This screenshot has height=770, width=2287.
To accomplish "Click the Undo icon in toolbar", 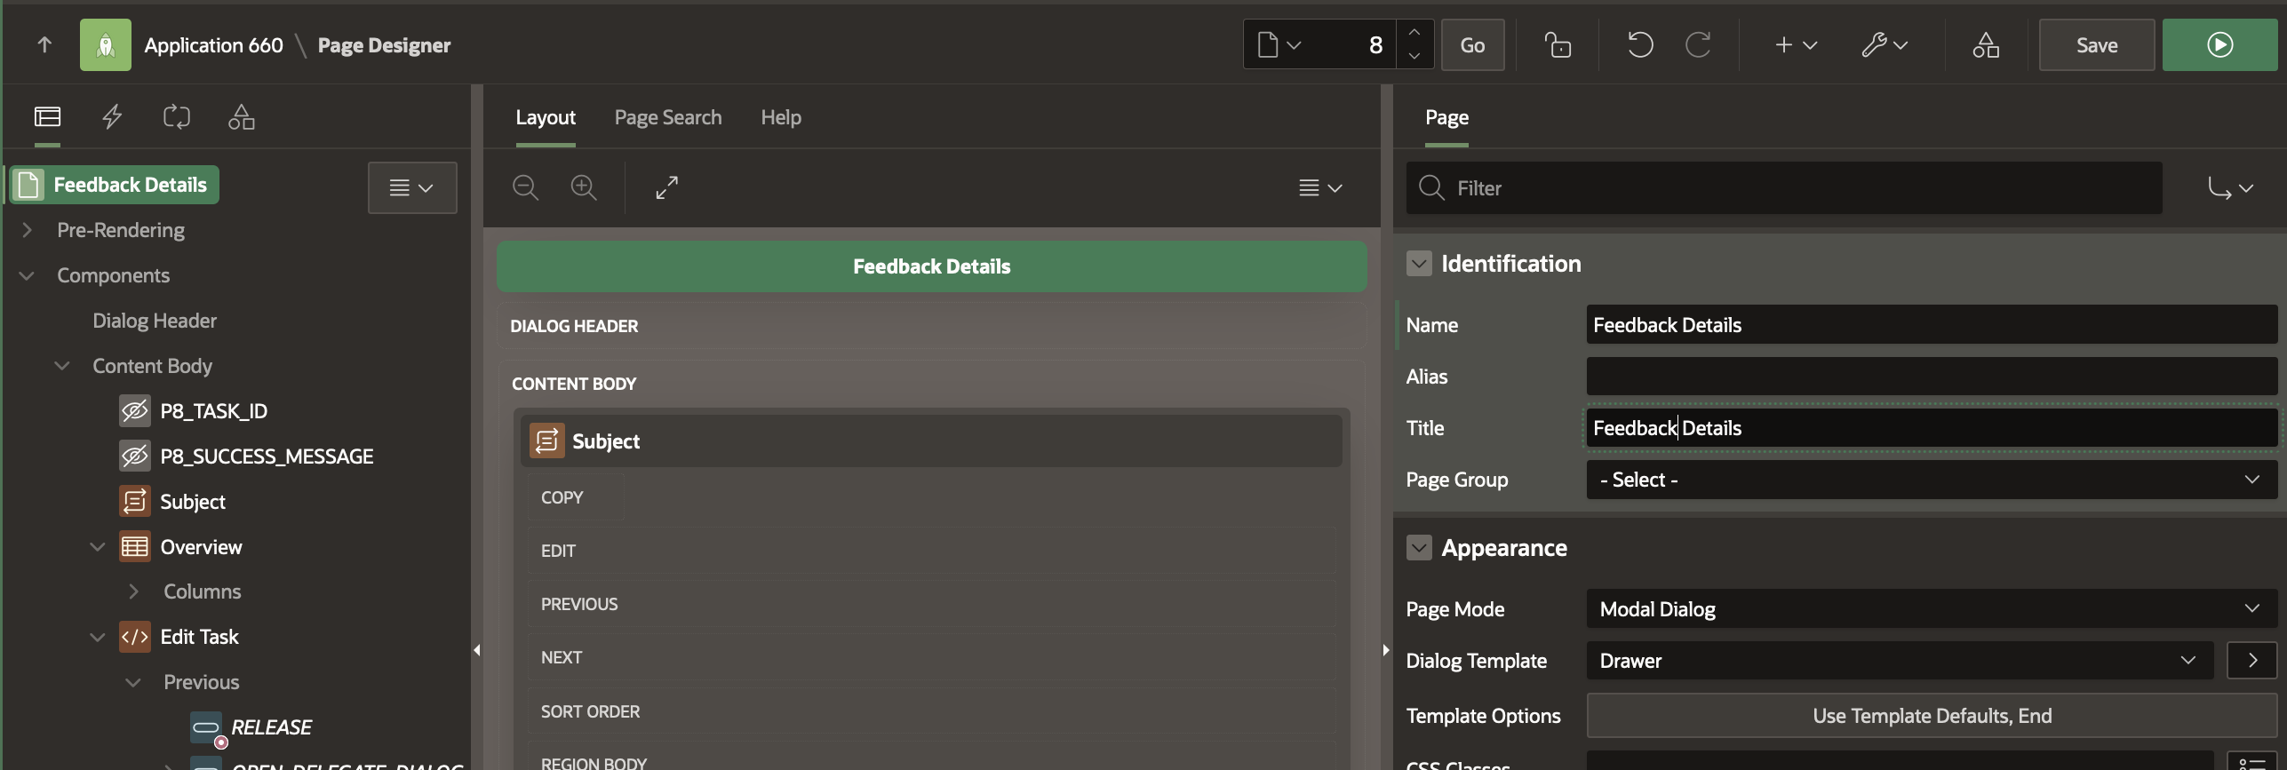I will (x=1639, y=44).
